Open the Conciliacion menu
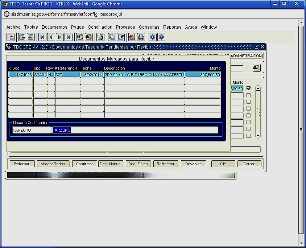Image resolution: width=306 pixels, height=248 pixels. tap(100, 27)
